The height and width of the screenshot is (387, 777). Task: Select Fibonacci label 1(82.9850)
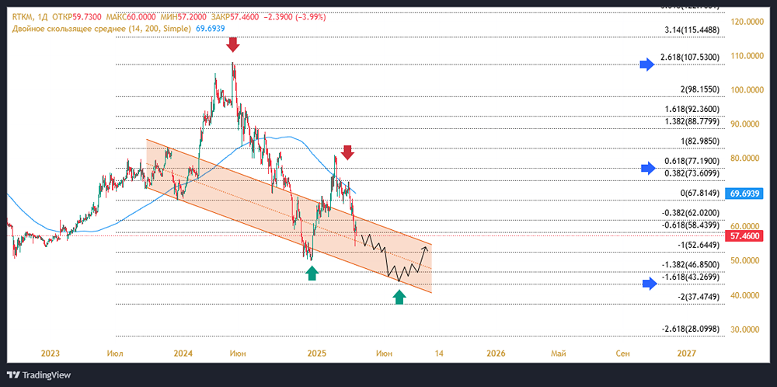[x=700, y=141]
